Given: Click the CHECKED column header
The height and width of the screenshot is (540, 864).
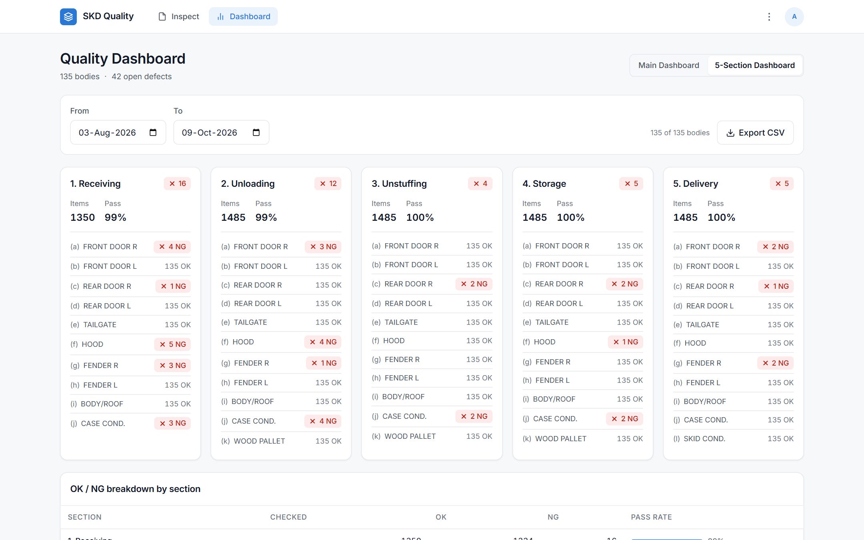Looking at the screenshot, I should (x=288, y=517).
